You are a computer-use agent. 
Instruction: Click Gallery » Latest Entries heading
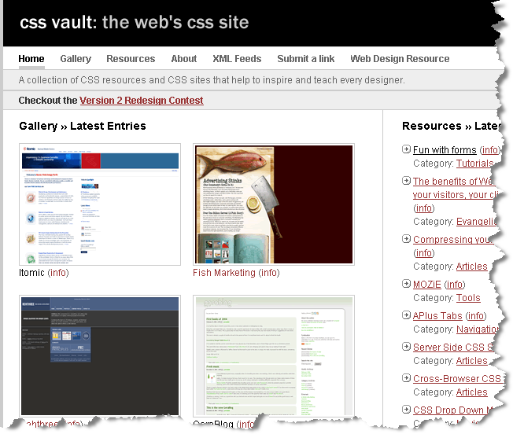click(83, 126)
